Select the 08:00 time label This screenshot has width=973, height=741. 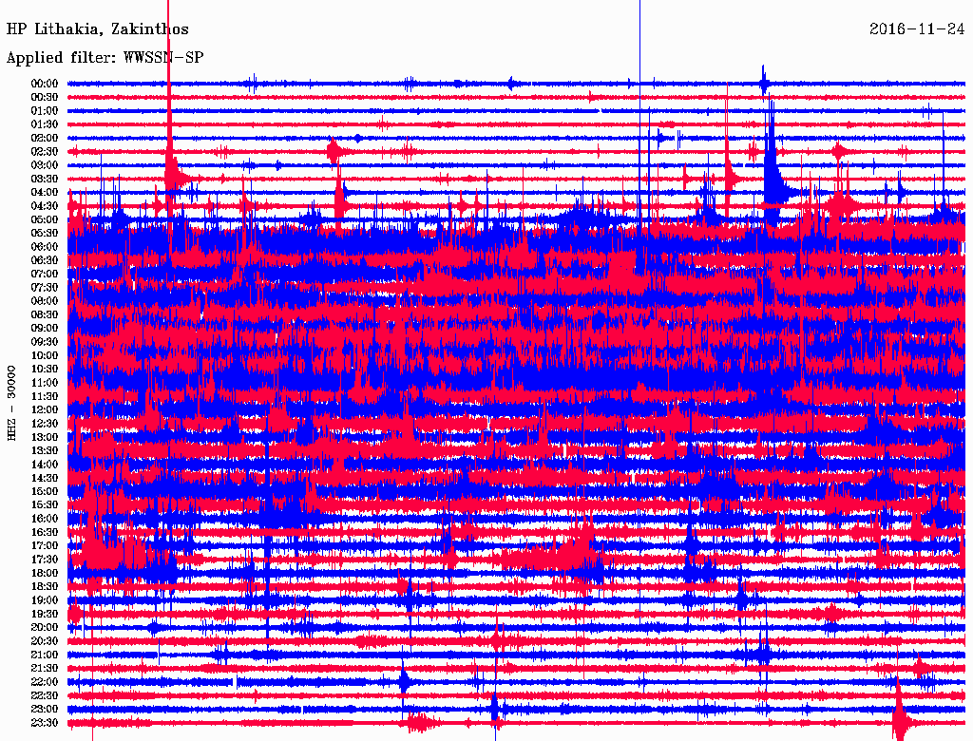click(45, 301)
